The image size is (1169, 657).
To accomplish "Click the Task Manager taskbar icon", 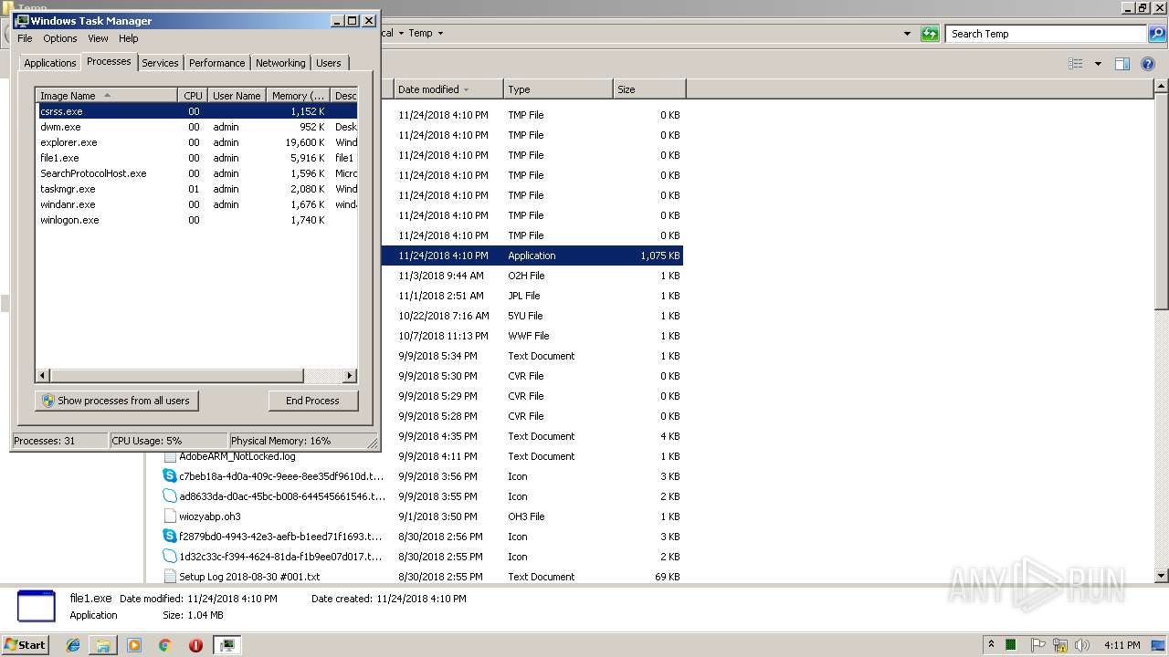I will pyautogui.click(x=227, y=645).
